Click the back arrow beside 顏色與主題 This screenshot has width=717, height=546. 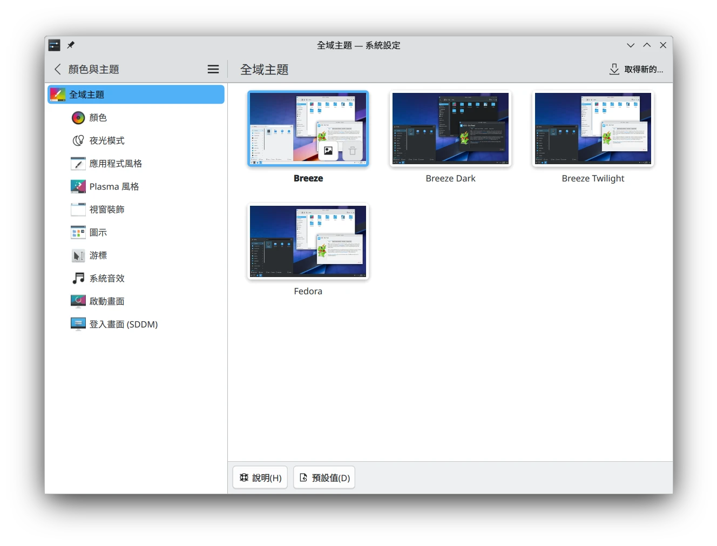58,69
